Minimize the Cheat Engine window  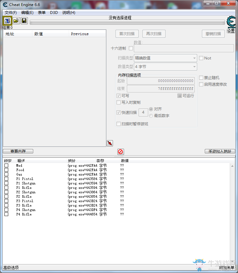pos(208,3)
